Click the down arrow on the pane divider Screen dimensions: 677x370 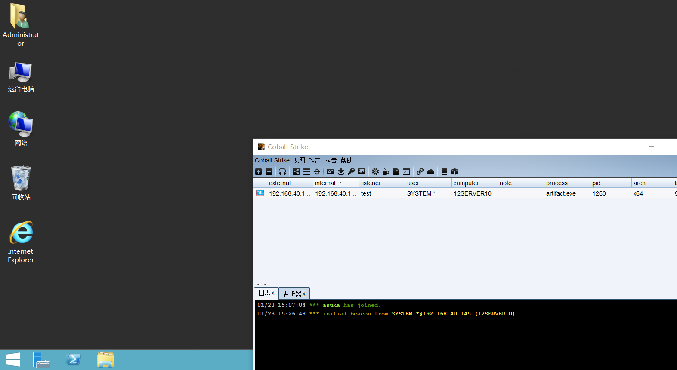265,284
